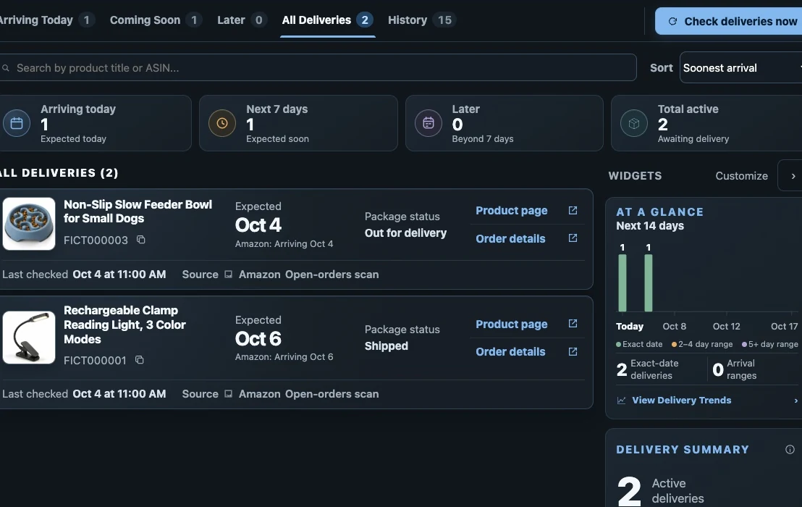Image resolution: width=802 pixels, height=507 pixels.
Task: Click chevron at right of View Delivery Trends
Action: 796,401
